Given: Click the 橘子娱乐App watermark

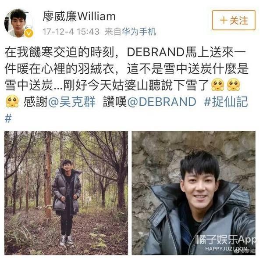Looking at the screenshot, I should coord(225,240).
